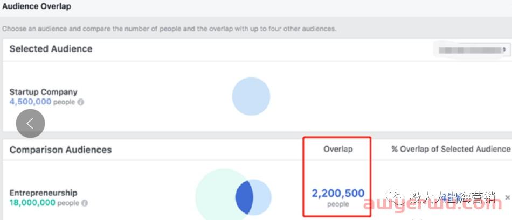Go back with the gray left arrow
This screenshot has height=220, width=512.
(x=30, y=124)
